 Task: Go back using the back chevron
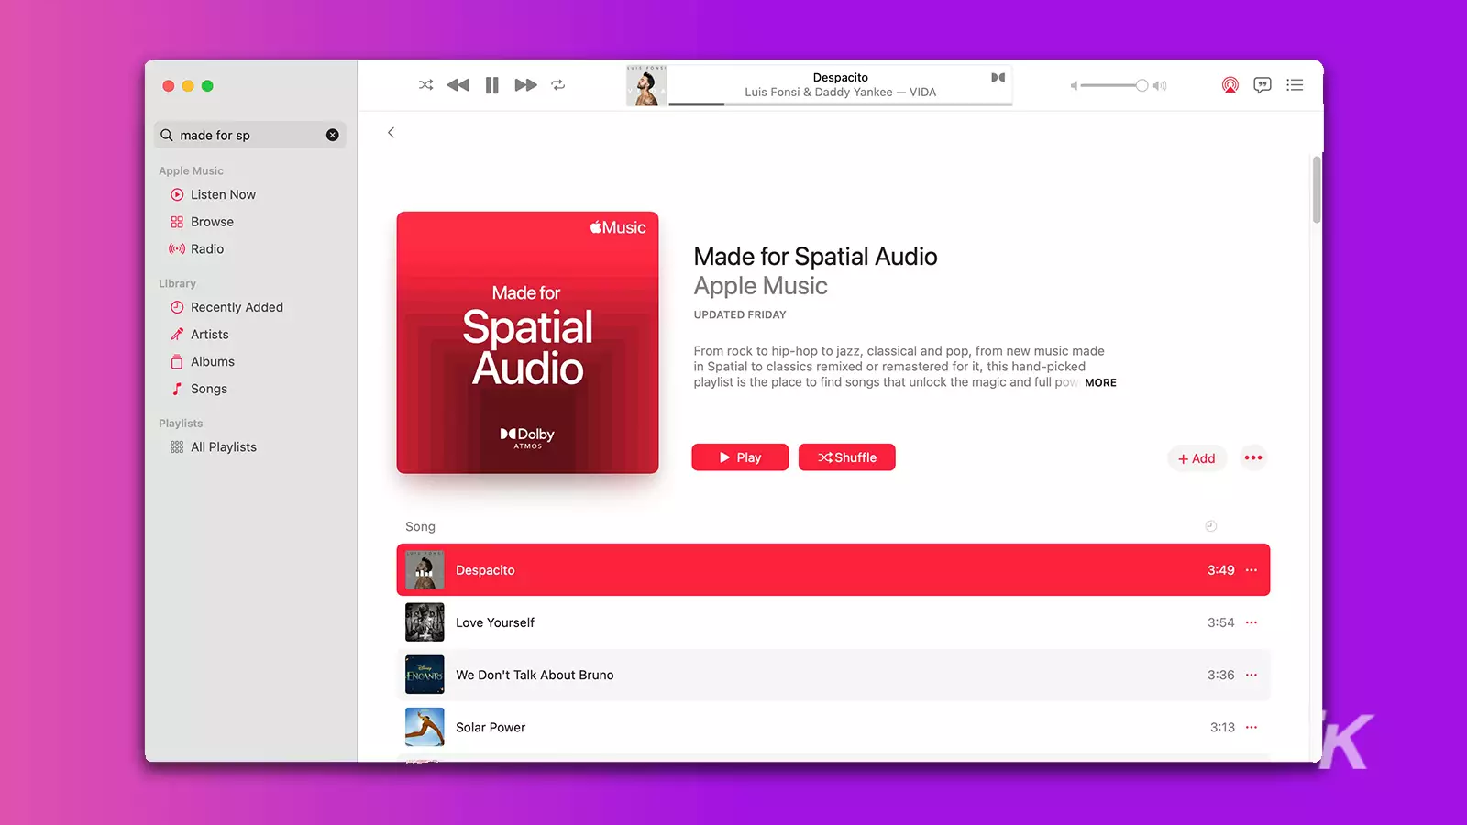(392, 133)
